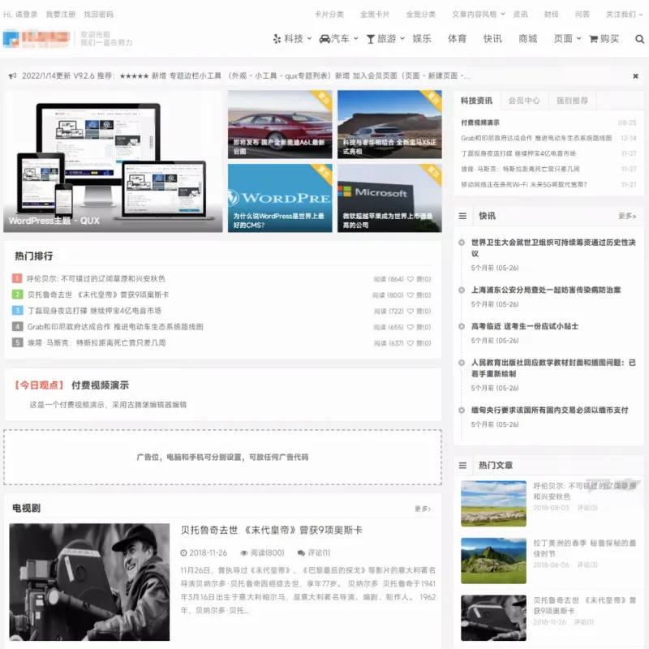
Task: Open the 全宽分类 top link
Action: pos(420,15)
